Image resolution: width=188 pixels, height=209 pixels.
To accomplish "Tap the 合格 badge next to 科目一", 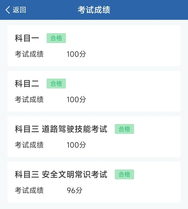I will [x=56, y=38].
